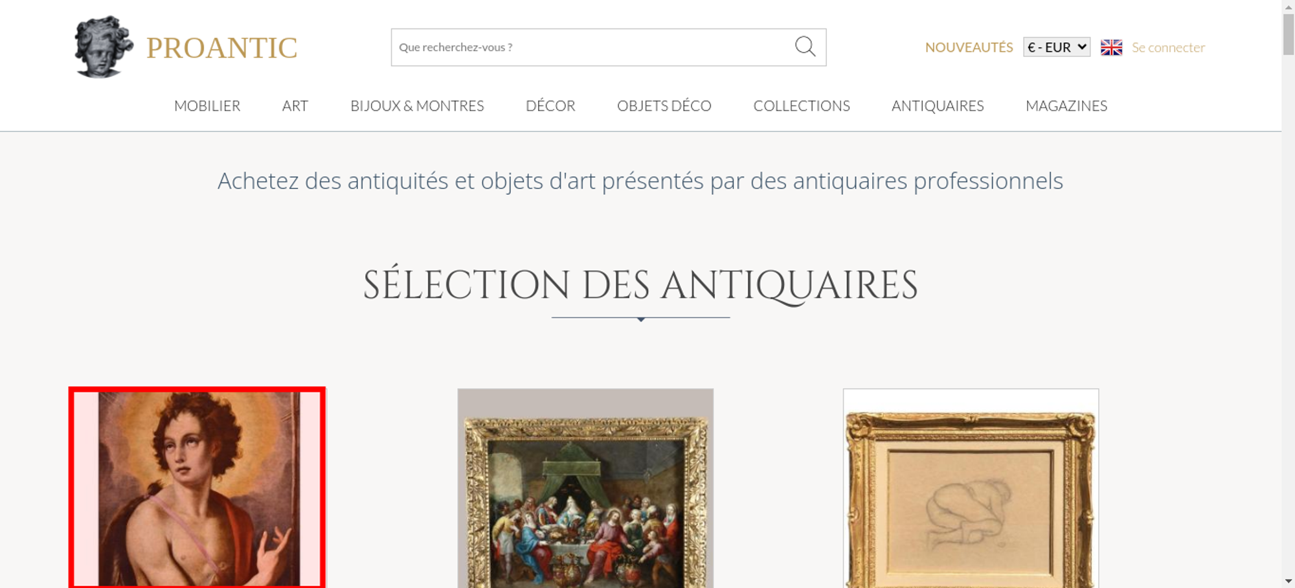Click the 'Se connecter' login link

pos(1168,47)
